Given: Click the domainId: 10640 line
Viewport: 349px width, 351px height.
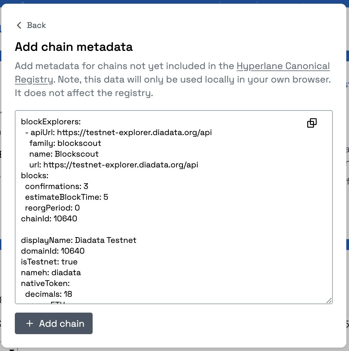Looking at the screenshot, I should (53, 251).
